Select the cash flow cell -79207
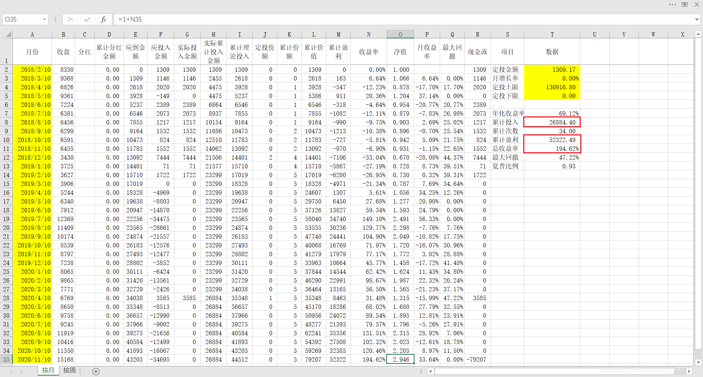Screen dimensions: 703x377 tap(477, 359)
